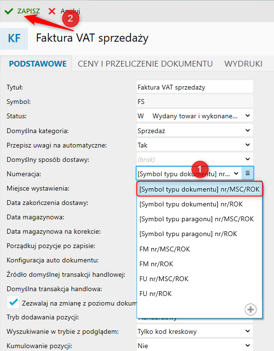Switch to CENY I PRZELICZENIE DOKUMENTU tab

(x=145, y=64)
